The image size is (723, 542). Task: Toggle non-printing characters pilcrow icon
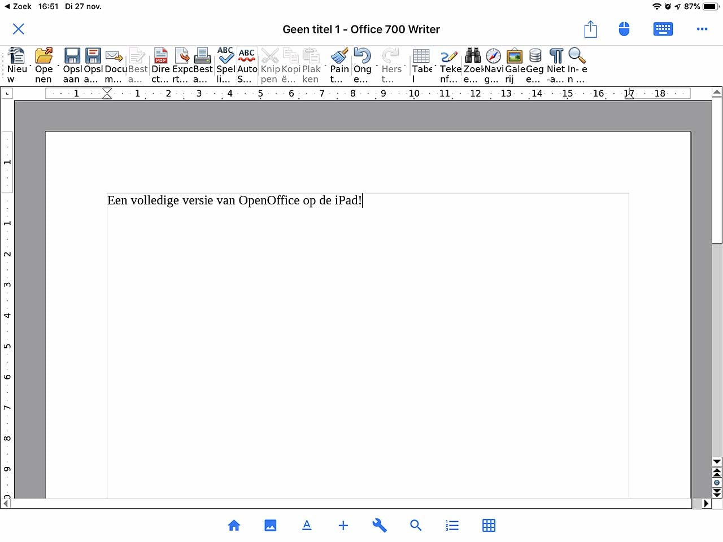[x=556, y=55]
